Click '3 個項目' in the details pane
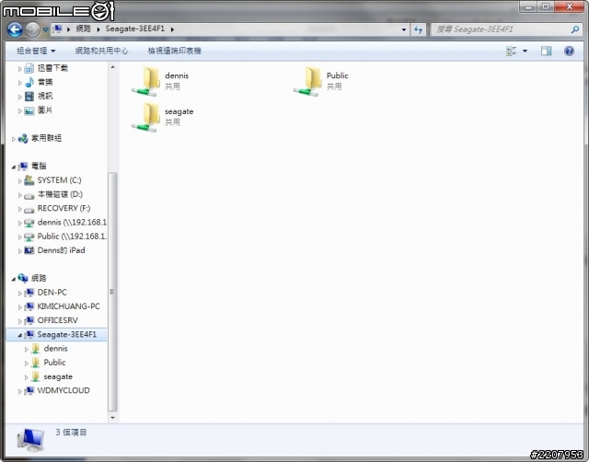The height and width of the screenshot is (462, 589). point(71,433)
